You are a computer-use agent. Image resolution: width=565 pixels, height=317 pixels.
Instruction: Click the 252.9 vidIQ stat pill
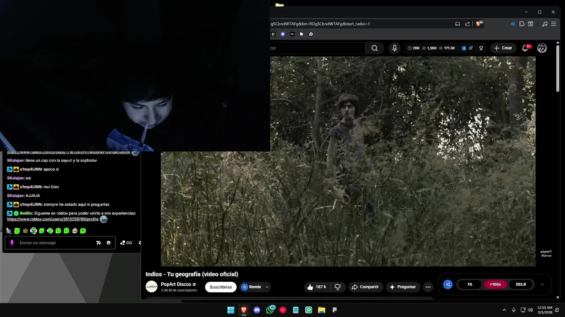point(520,284)
